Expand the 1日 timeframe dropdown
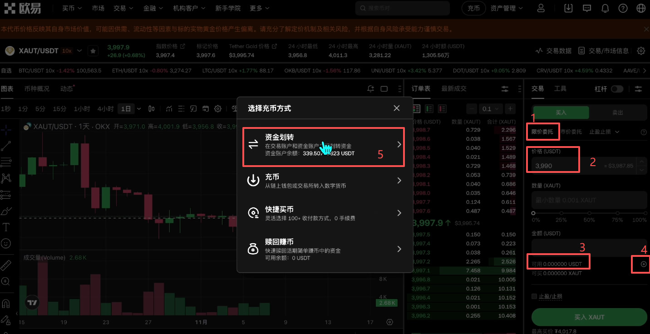Image resolution: width=650 pixels, height=334 pixels. pyautogui.click(x=132, y=108)
